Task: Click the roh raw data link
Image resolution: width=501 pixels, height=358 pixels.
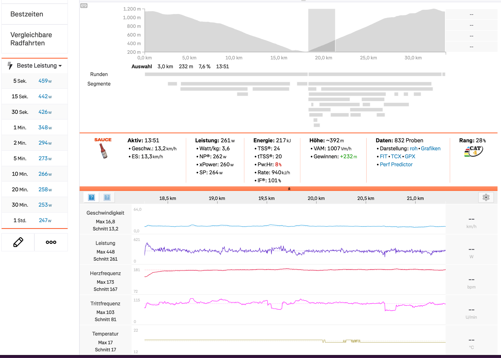Action: [x=413, y=148]
